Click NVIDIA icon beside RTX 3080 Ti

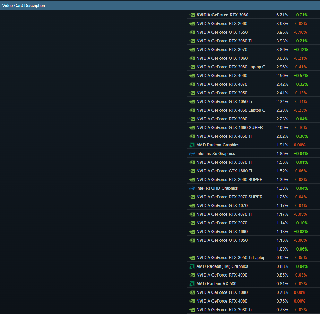click(x=192, y=310)
